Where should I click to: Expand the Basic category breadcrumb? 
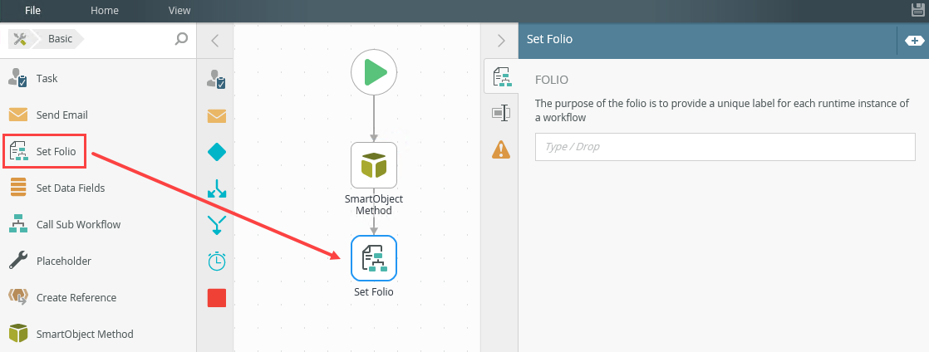coord(60,38)
